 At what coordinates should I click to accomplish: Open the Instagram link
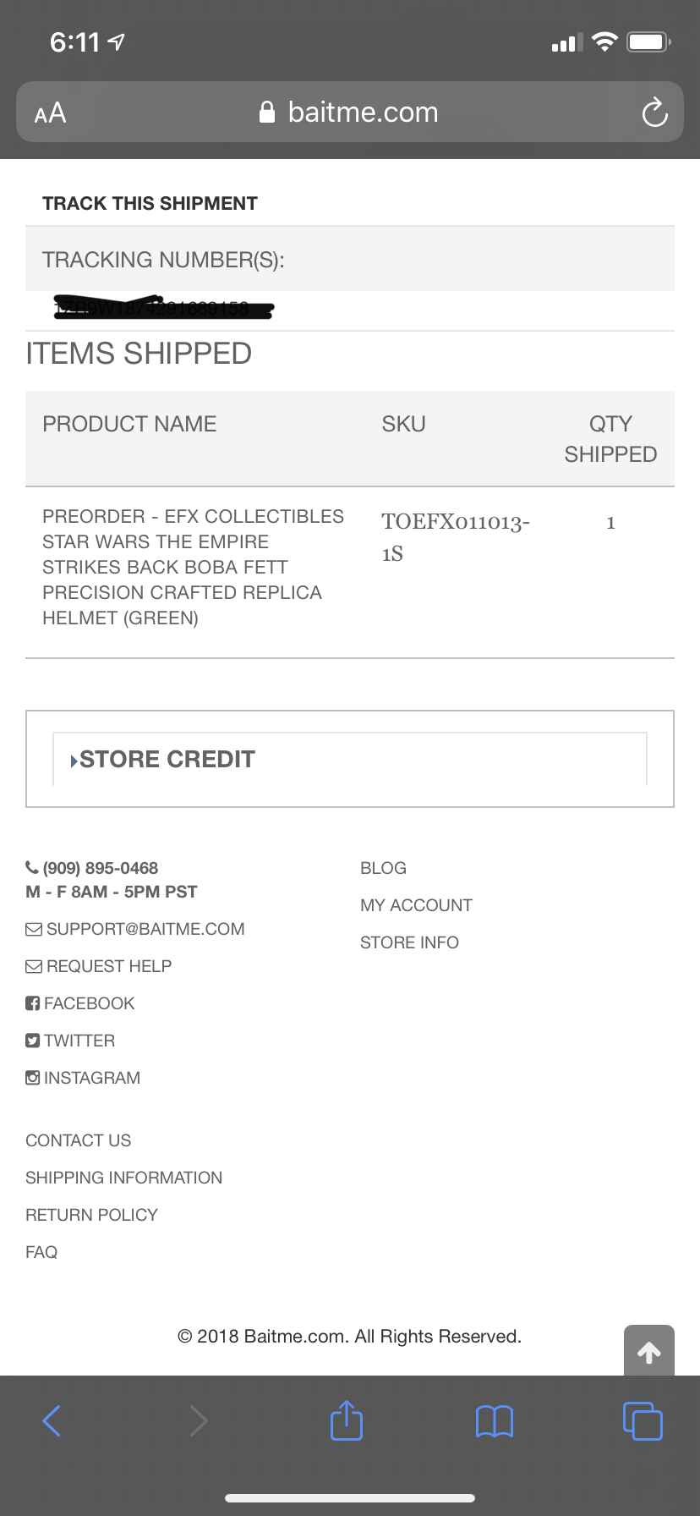(x=83, y=1078)
